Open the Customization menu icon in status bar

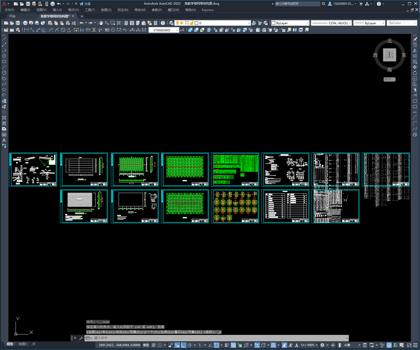(415, 345)
